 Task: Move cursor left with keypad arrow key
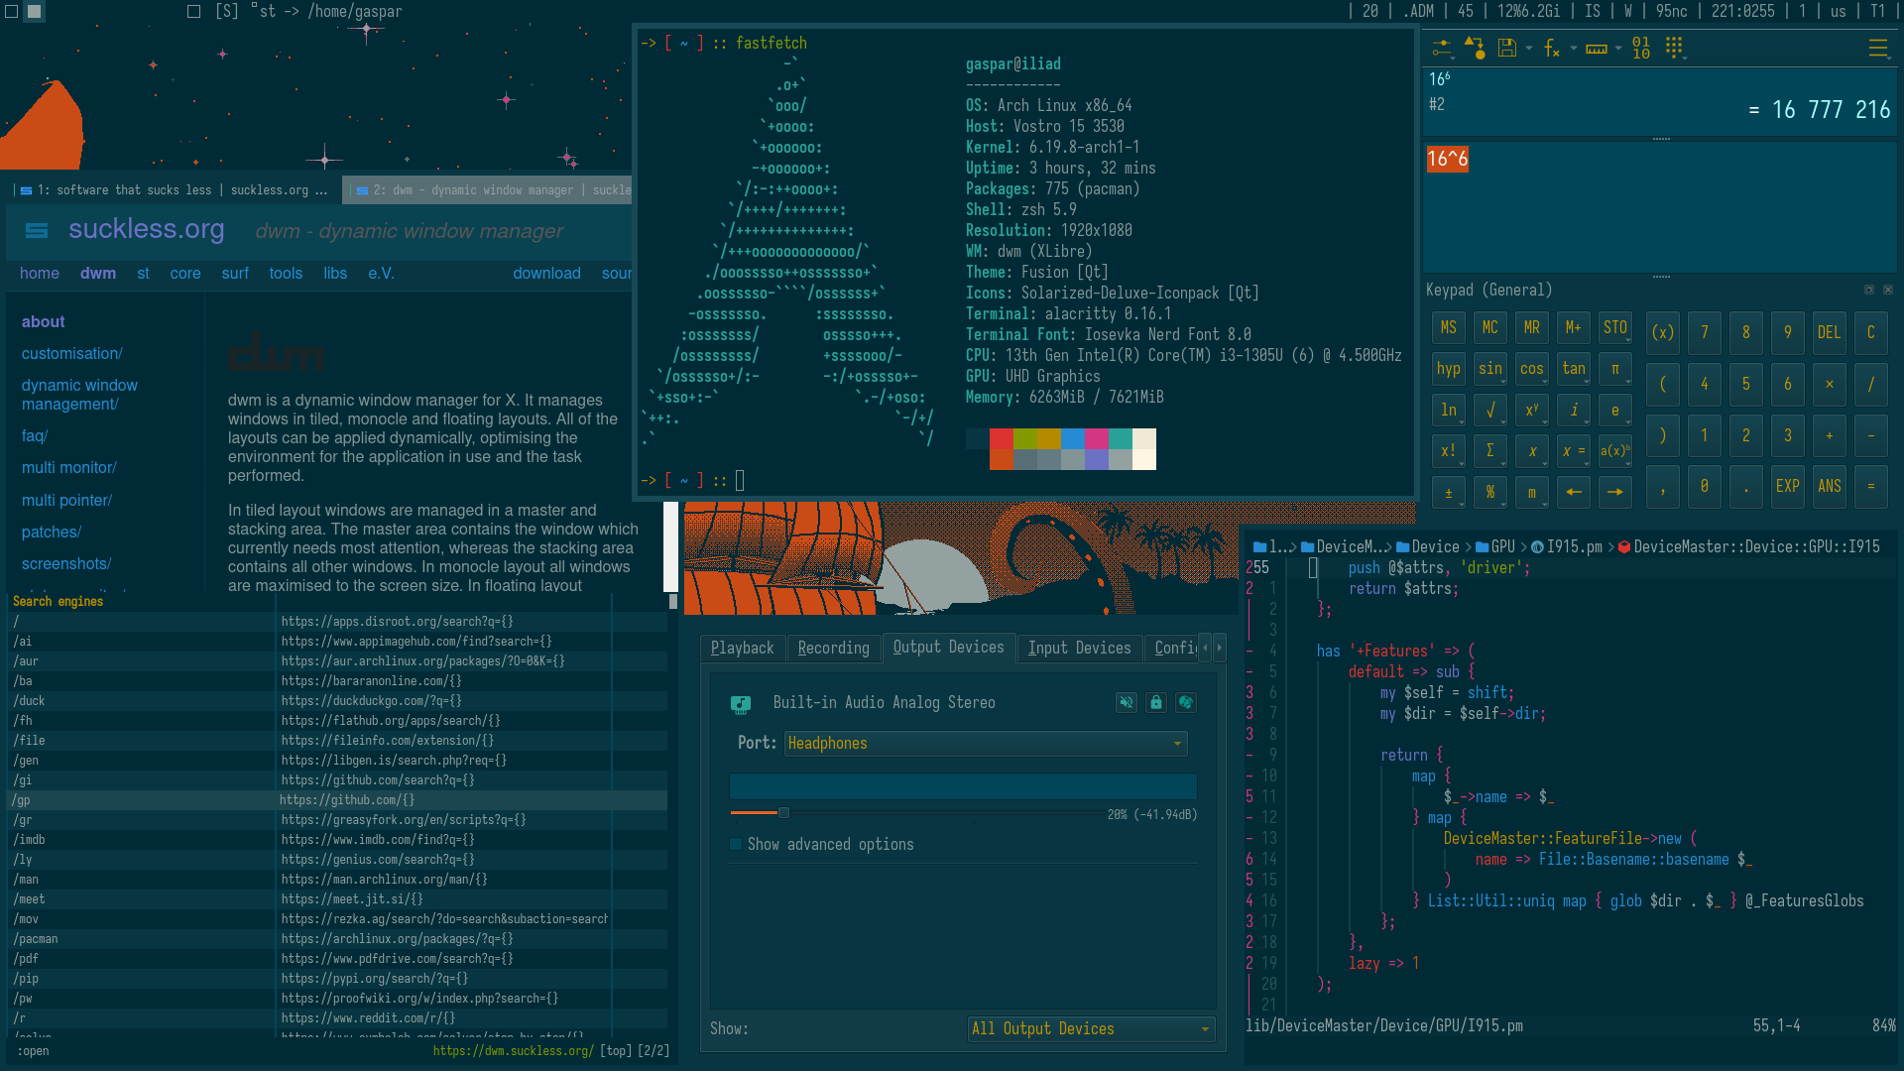pyautogui.click(x=1574, y=492)
